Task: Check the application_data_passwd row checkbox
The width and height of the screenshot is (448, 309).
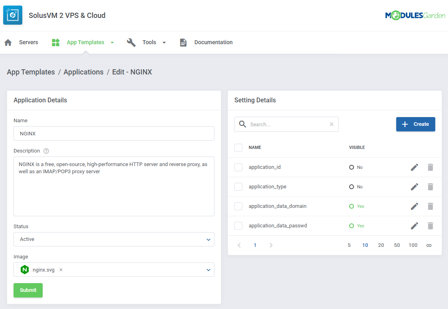Action: click(238, 226)
